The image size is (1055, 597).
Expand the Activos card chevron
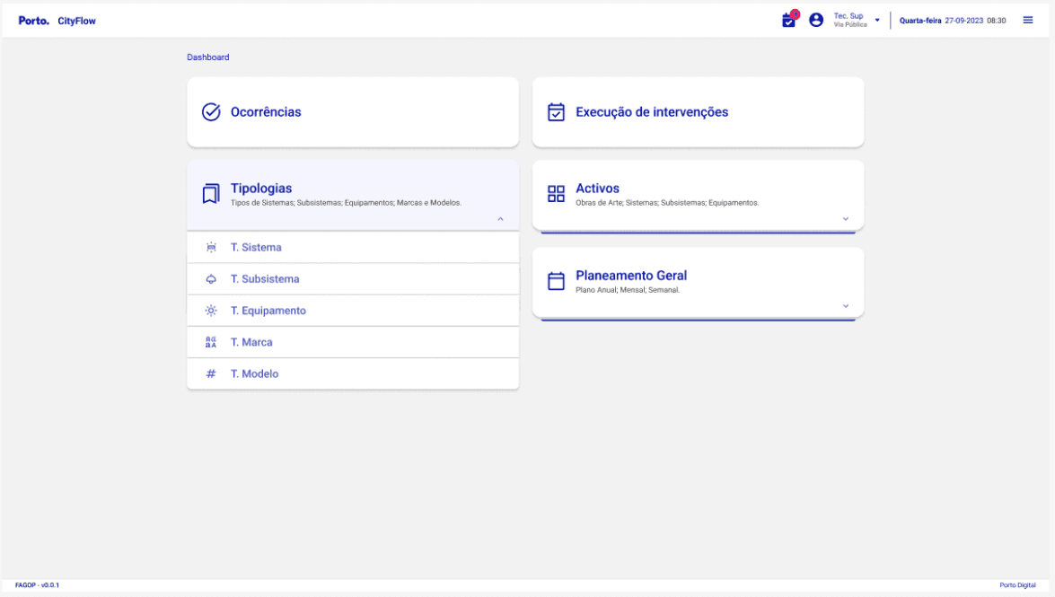point(846,219)
